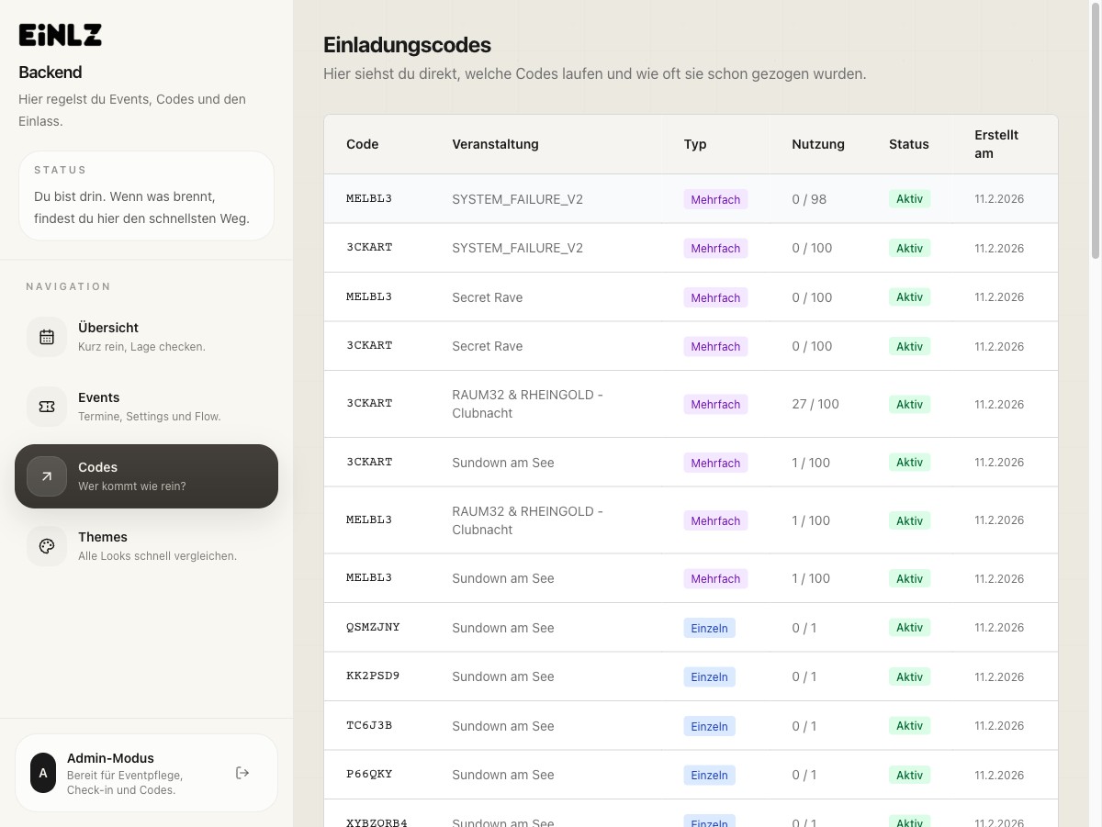Toggle the Aktiv badge for QSMZJNY
This screenshot has width=1102, height=827.
(x=909, y=627)
